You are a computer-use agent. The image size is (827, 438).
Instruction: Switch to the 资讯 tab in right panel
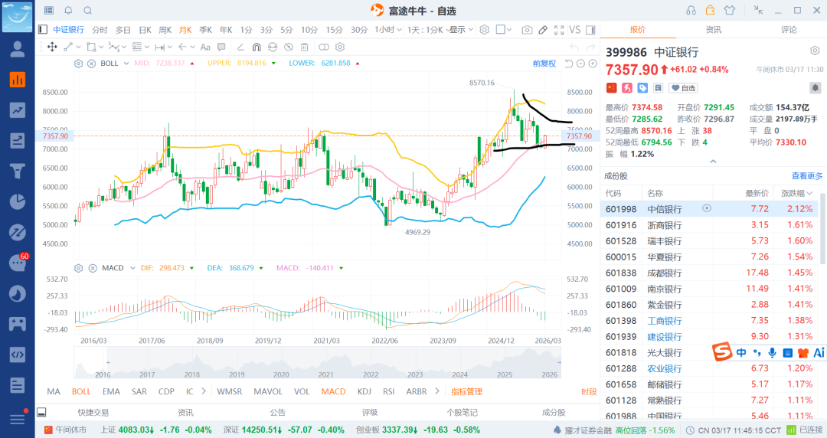pyautogui.click(x=713, y=30)
